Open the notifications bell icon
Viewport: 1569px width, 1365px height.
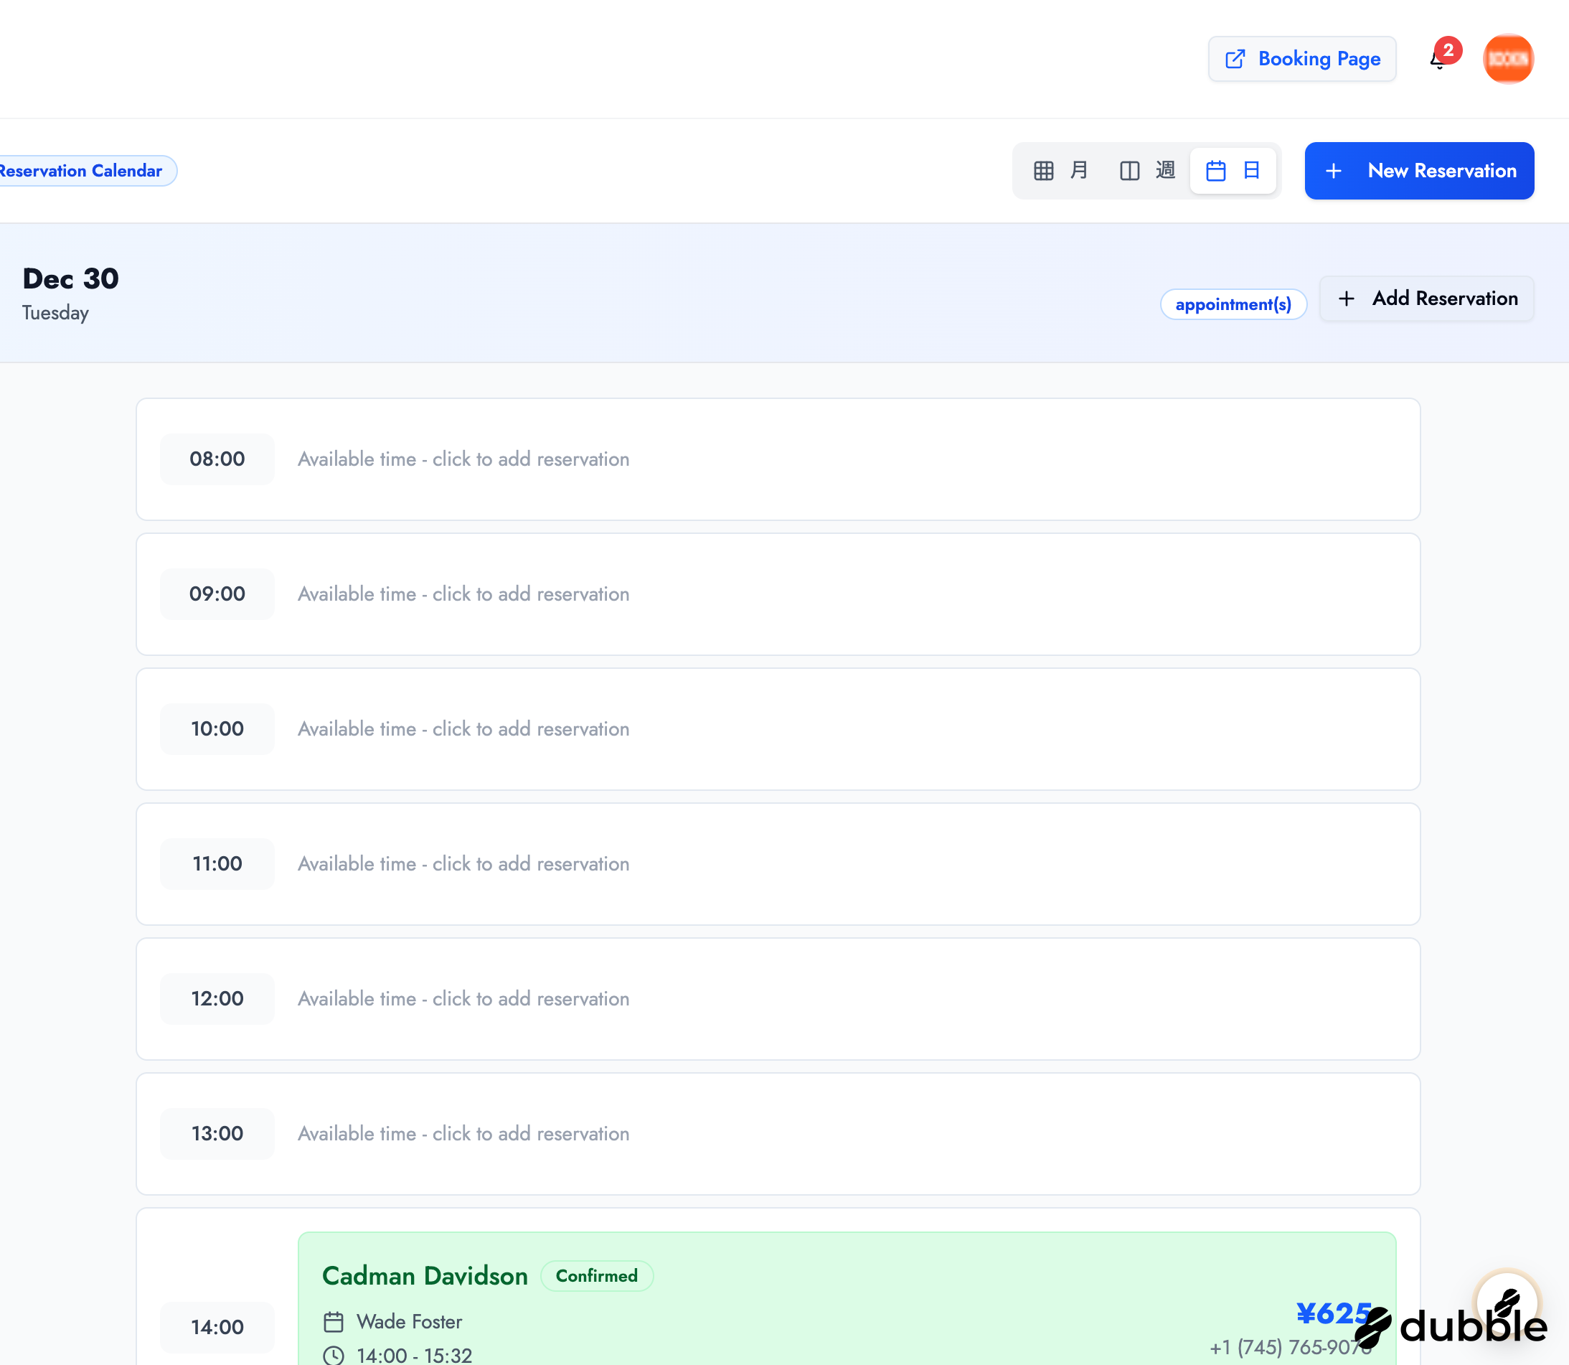[x=1438, y=60]
